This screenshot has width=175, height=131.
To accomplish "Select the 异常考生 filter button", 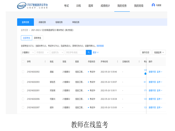I will (37, 38).
